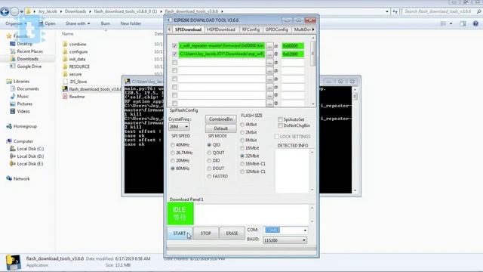Open the Explorer Help icon

pos(475,23)
